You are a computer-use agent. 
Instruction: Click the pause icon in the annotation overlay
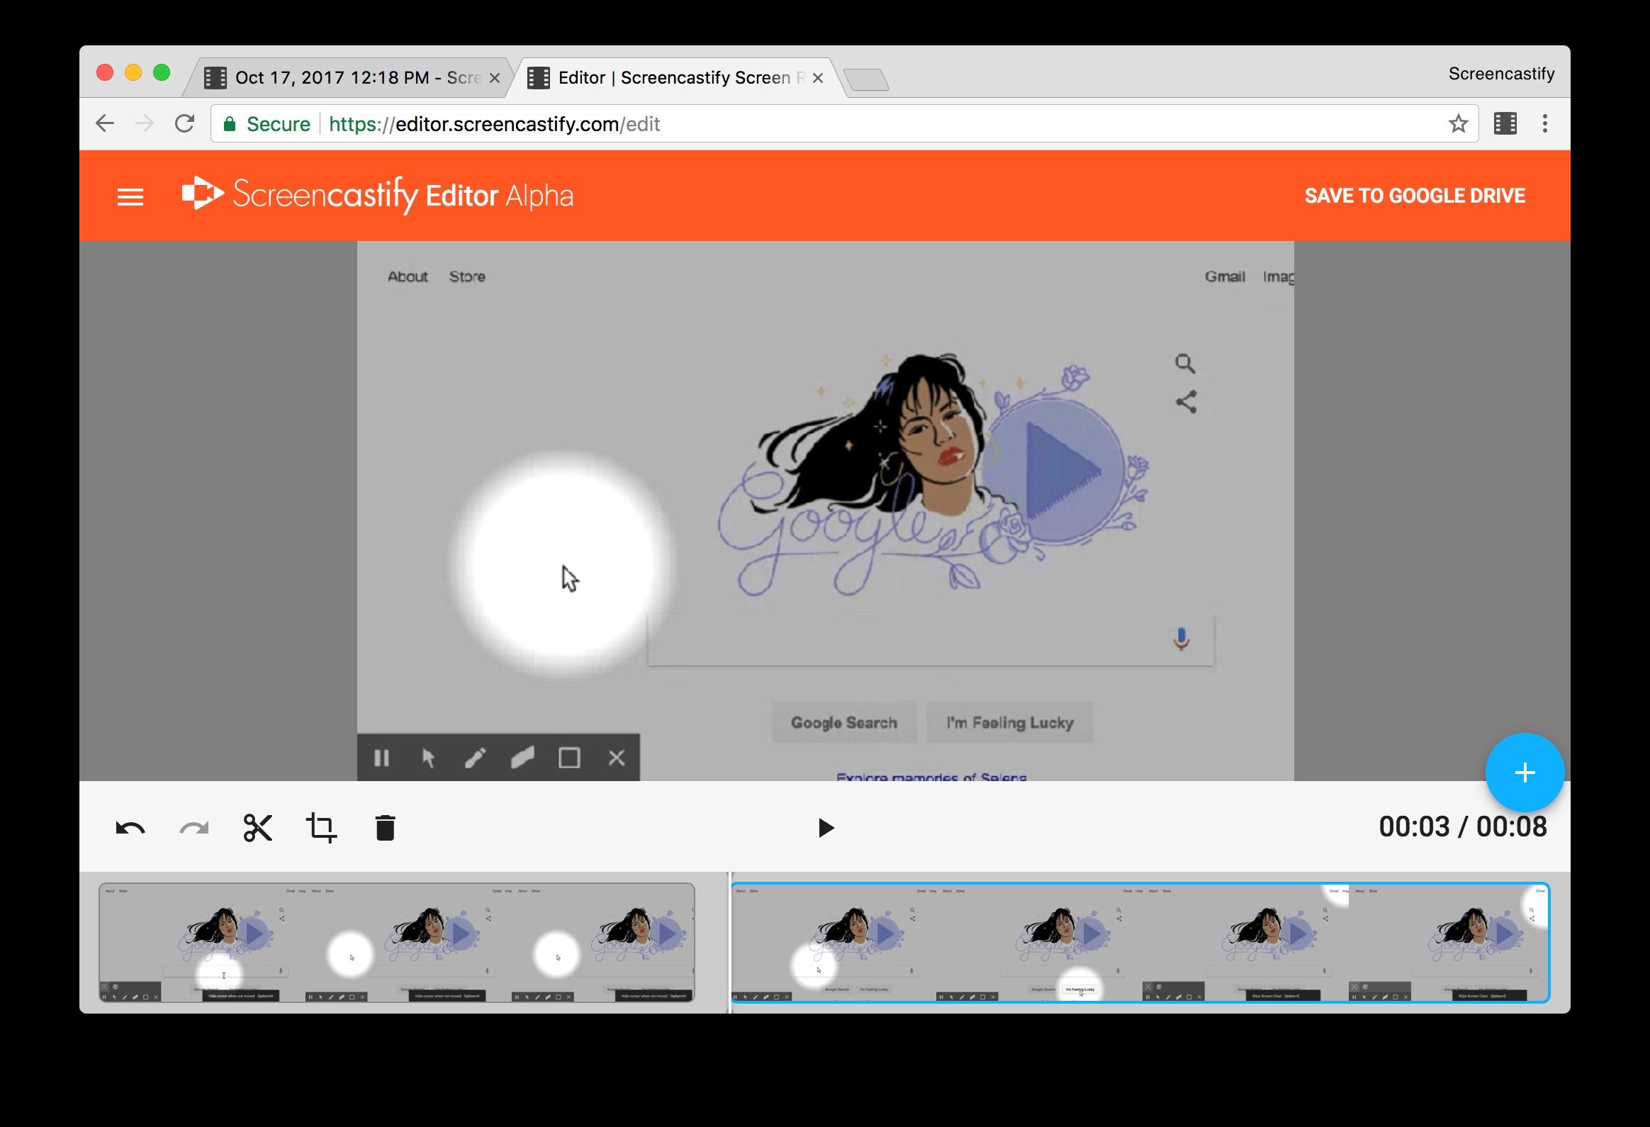tap(382, 758)
